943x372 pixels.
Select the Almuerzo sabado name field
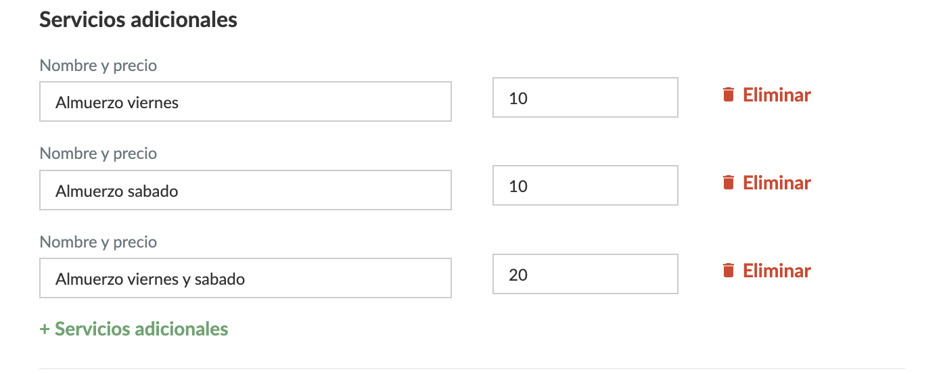245,190
